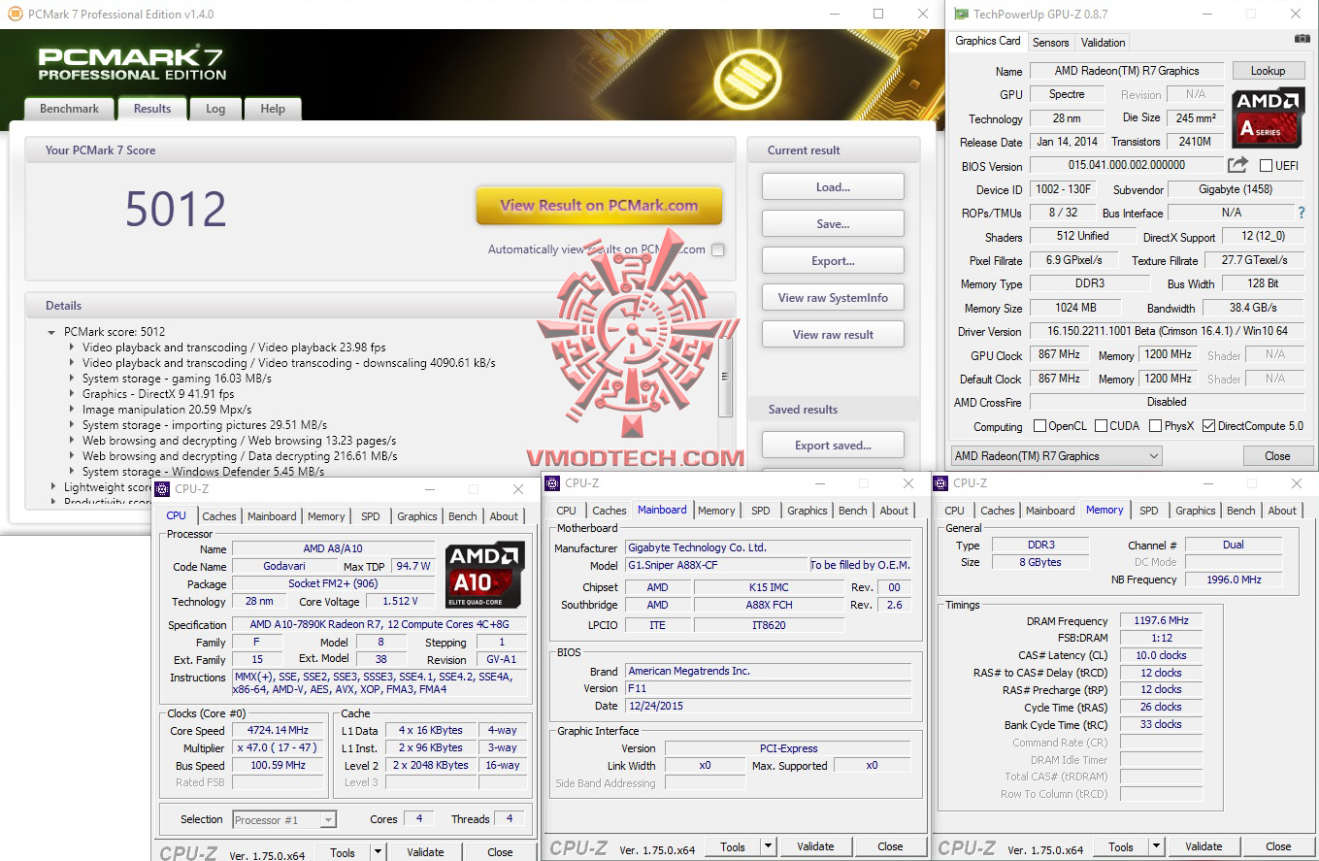Screen dimensions: 1319x861
Task: Open Bench tab in the Memory CPU-Z window
Action: coord(1241,511)
